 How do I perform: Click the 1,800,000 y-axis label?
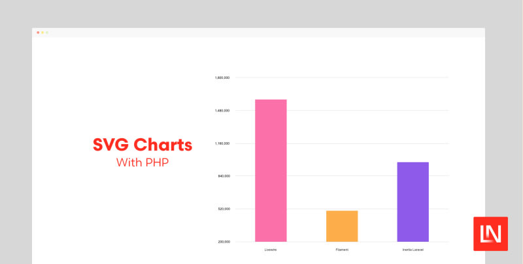tap(222, 78)
